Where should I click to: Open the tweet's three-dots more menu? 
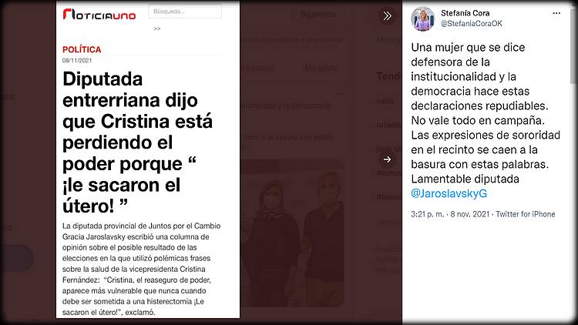tap(556, 13)
